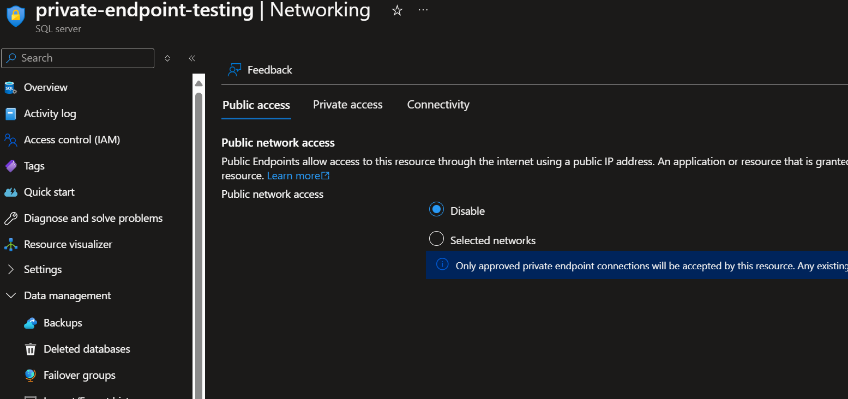
Task: Click the 'SQL server' subtitle text
Action: (x=58, y=29)
